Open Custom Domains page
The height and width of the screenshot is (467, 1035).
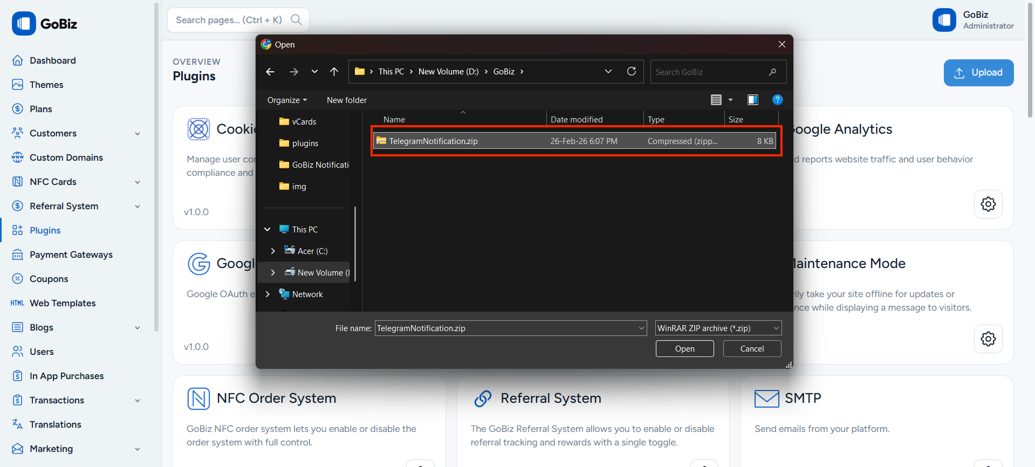tap(66, 157)
